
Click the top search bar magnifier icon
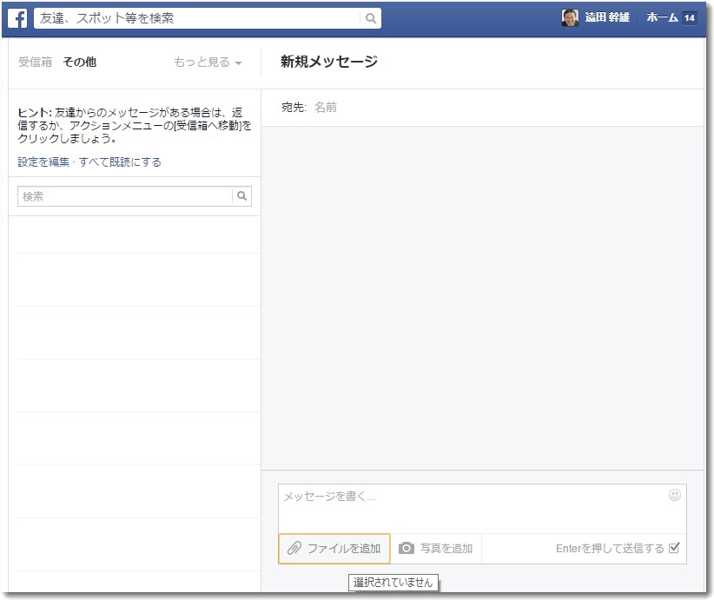click(371, 18)
